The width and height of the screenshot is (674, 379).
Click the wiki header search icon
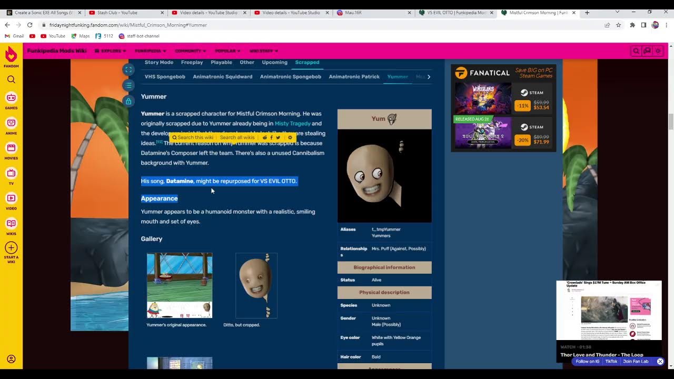click(636, 51)
